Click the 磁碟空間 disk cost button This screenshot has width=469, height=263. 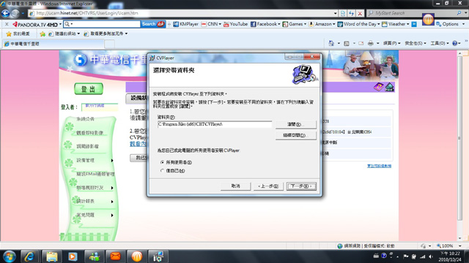(295, 135)
